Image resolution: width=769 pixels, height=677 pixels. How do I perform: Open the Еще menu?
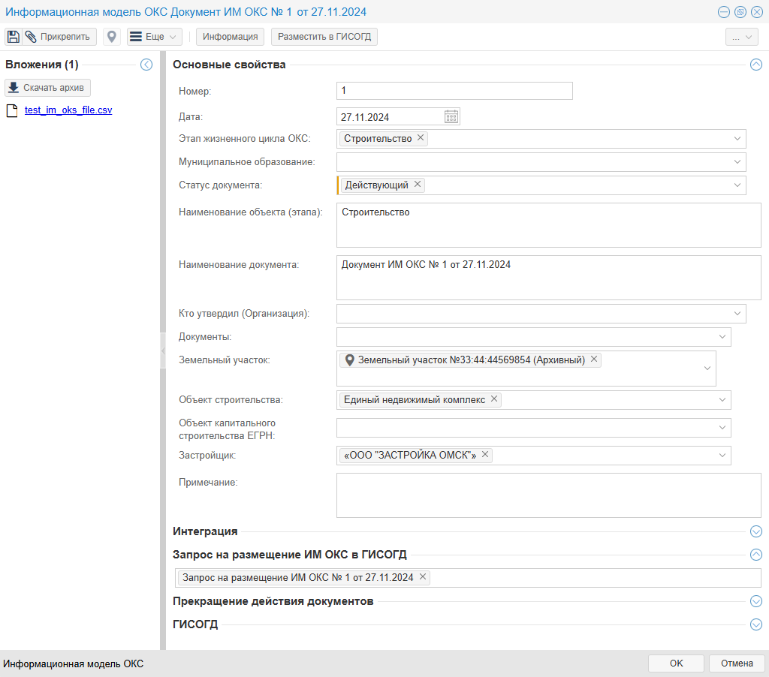[x=155, y=37]
